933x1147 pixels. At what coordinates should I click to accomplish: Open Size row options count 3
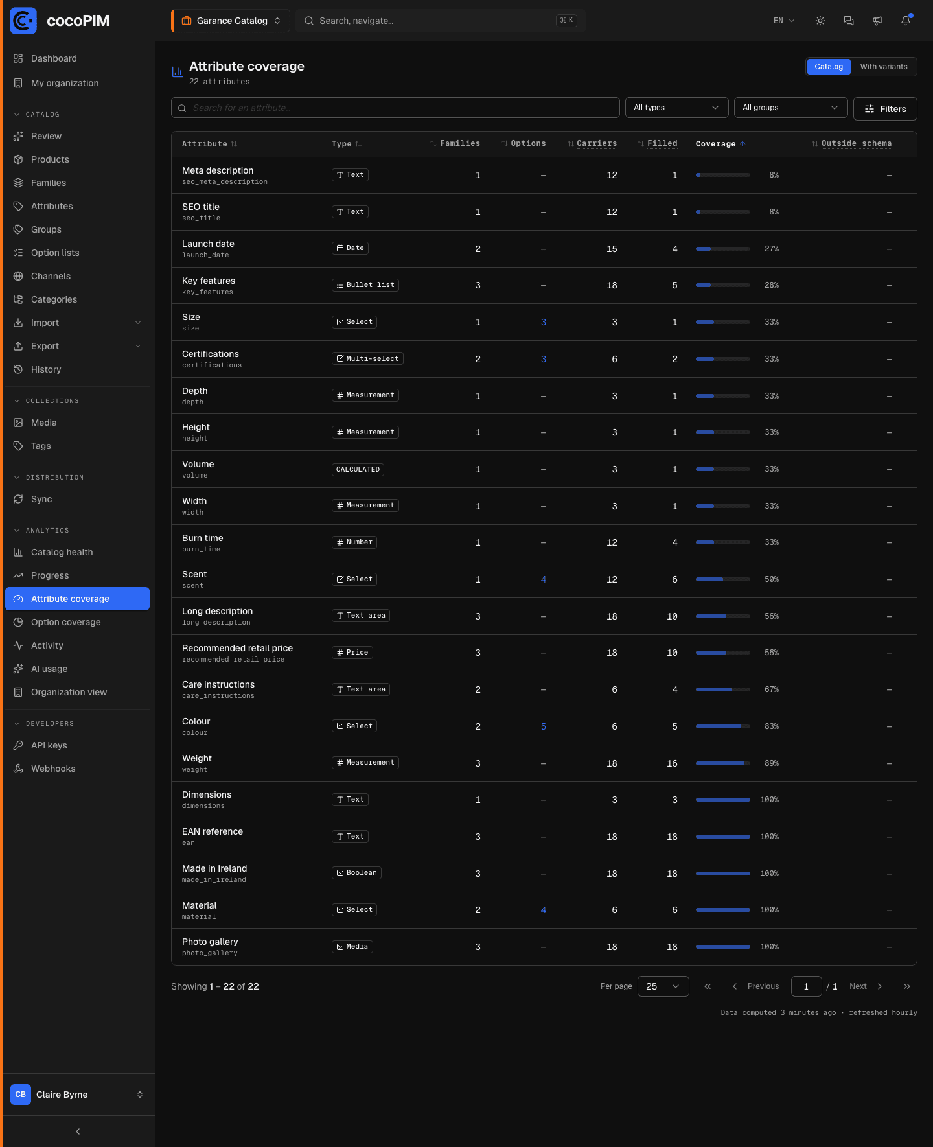click(x=544, y=322)
